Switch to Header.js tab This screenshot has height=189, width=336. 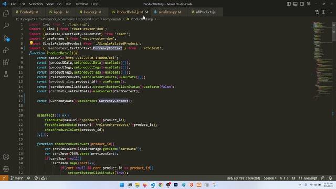[92, 12]
